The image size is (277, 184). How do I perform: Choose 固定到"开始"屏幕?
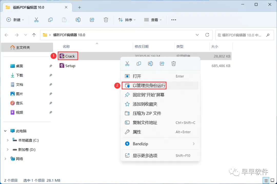point(160,95)
